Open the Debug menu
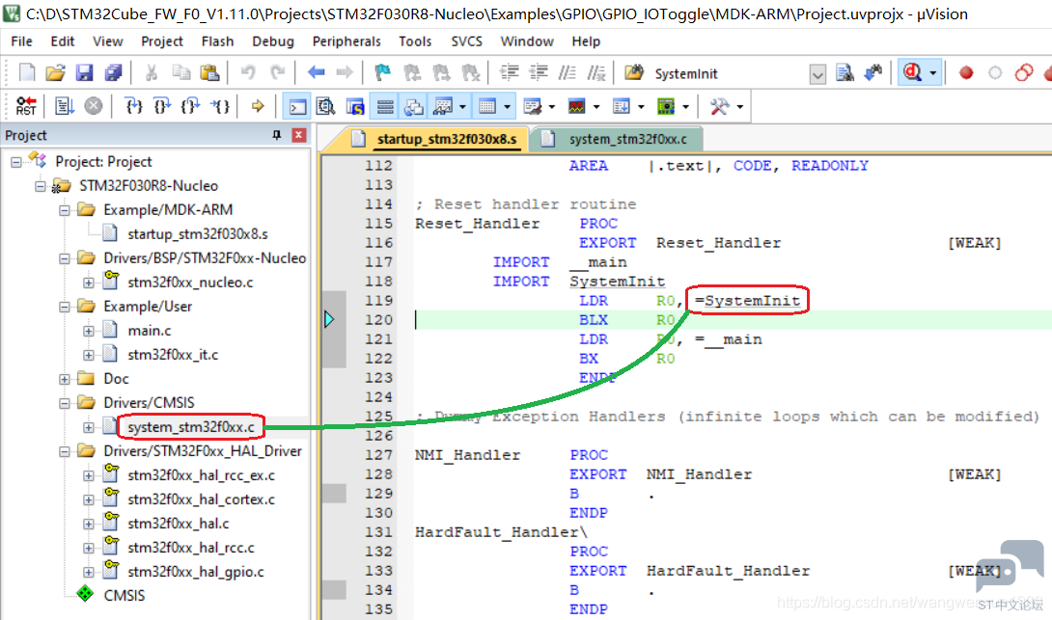Screen dimensions: 1052x620 273,40
